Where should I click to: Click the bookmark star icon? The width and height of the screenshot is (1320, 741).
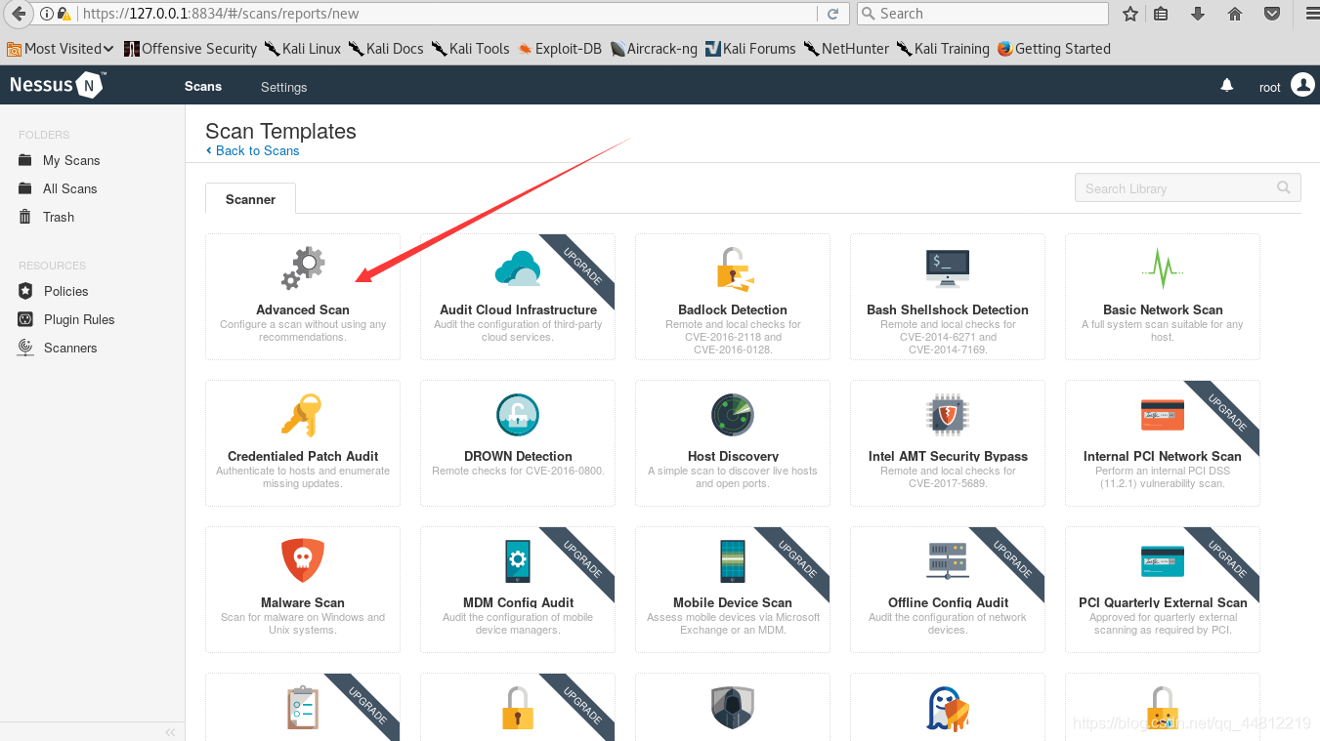pyautogui.click(x=1130, y=14)
